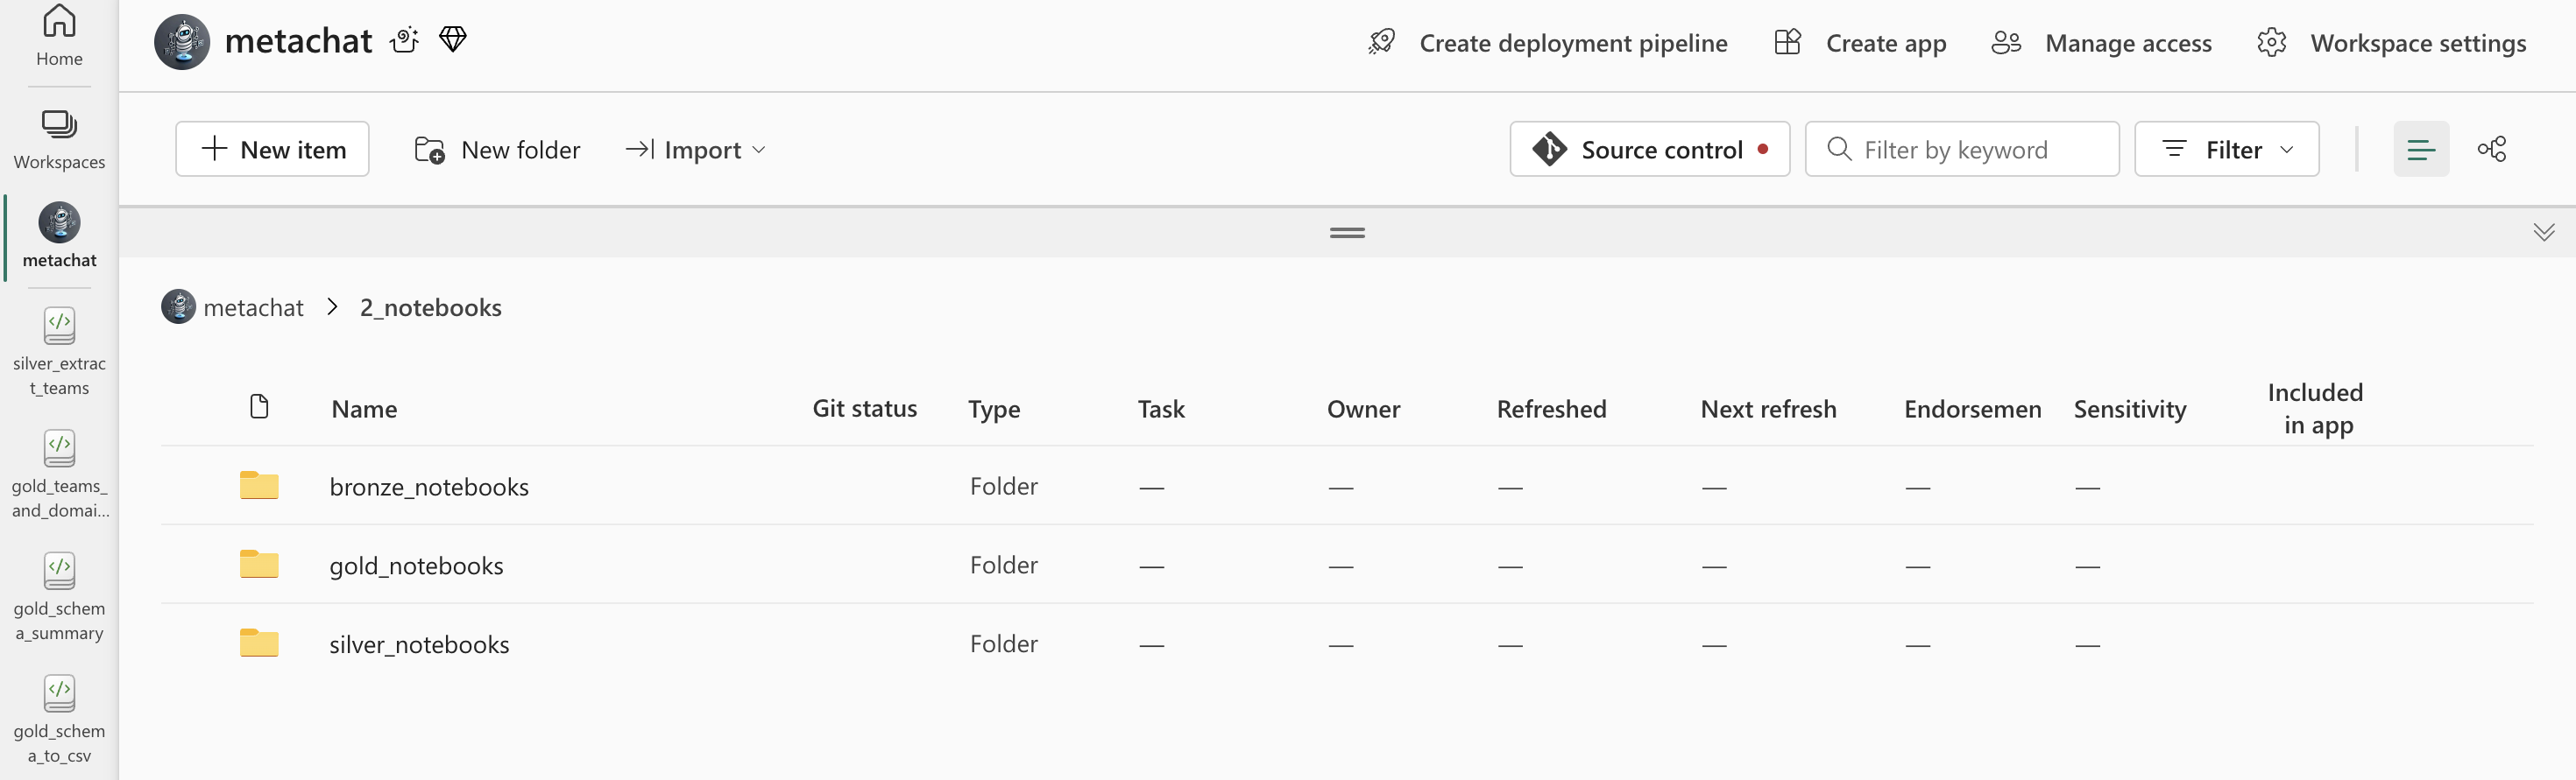This screenshot has height=780, width=2576.
Task: Click the New folder button
Action: click(497, 150)
